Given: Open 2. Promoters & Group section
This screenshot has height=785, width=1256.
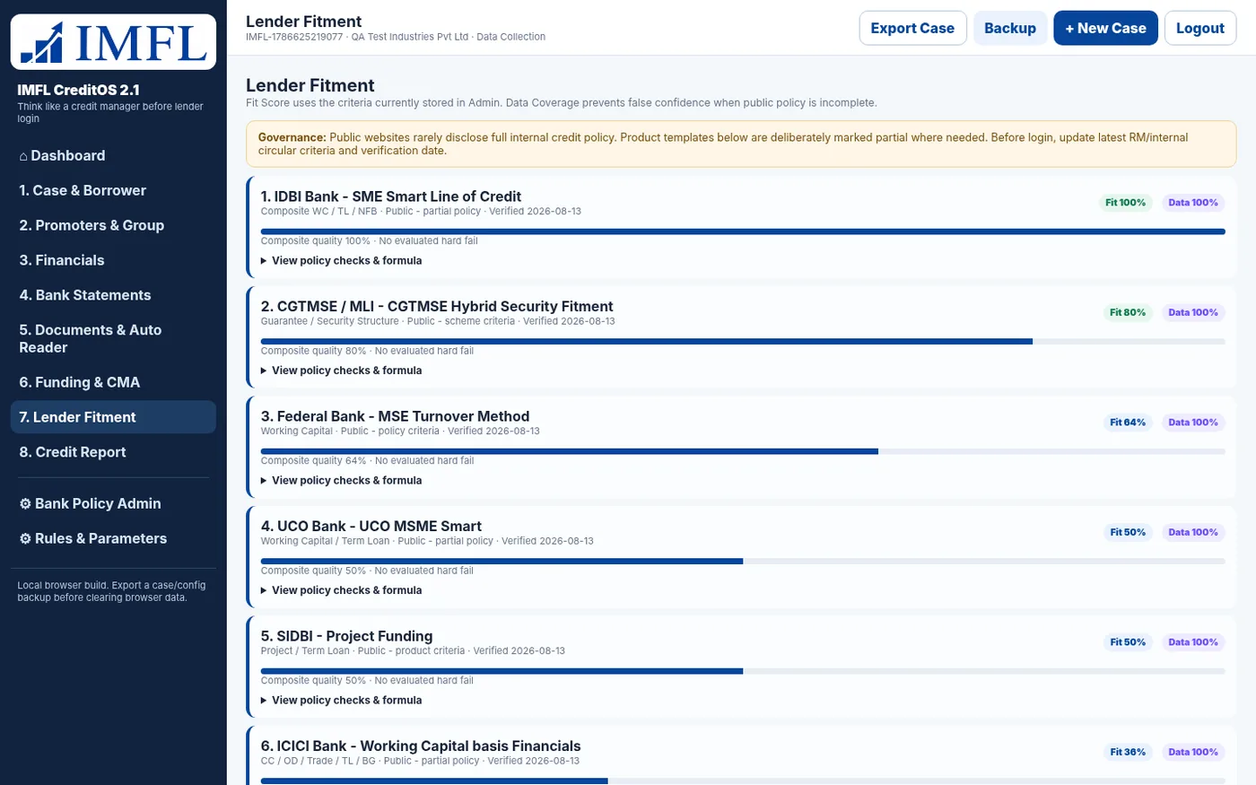Looking at the screenshot, I should 113,225.
